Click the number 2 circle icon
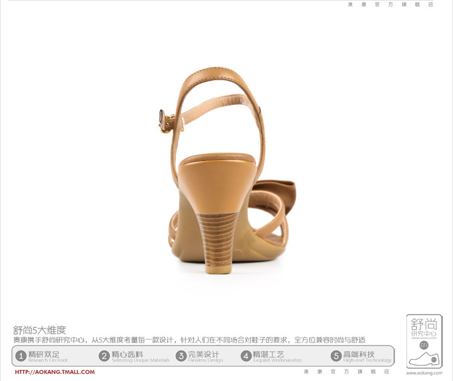This screenshot has width=453, height=381. [104, 356]
